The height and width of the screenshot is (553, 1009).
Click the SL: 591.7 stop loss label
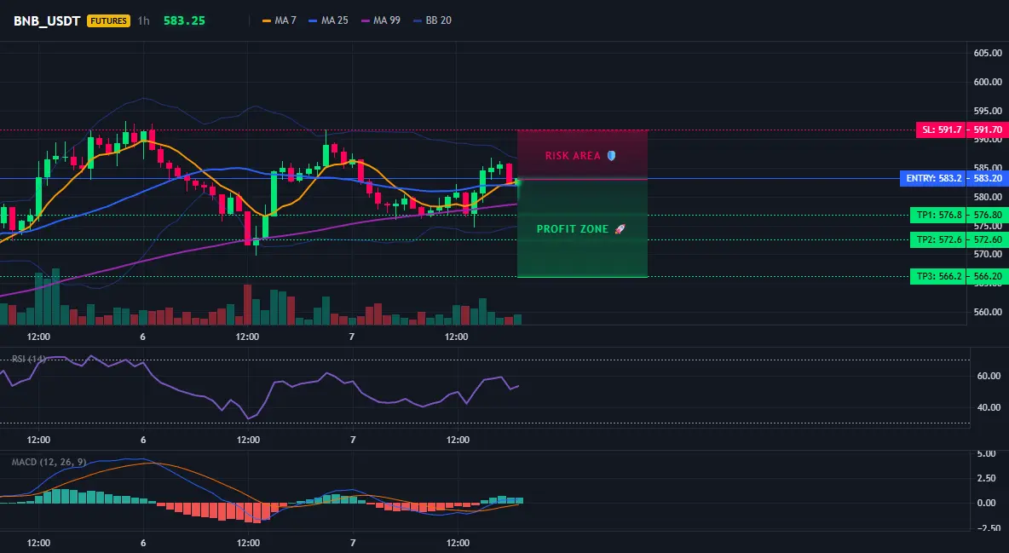[x=942, y=130]
